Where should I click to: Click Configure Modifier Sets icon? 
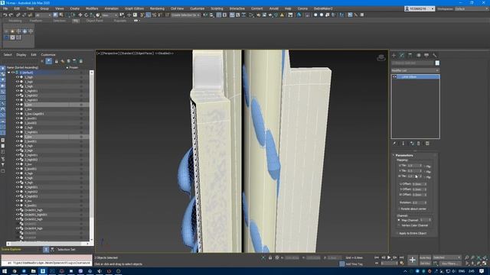coord(427,144)
